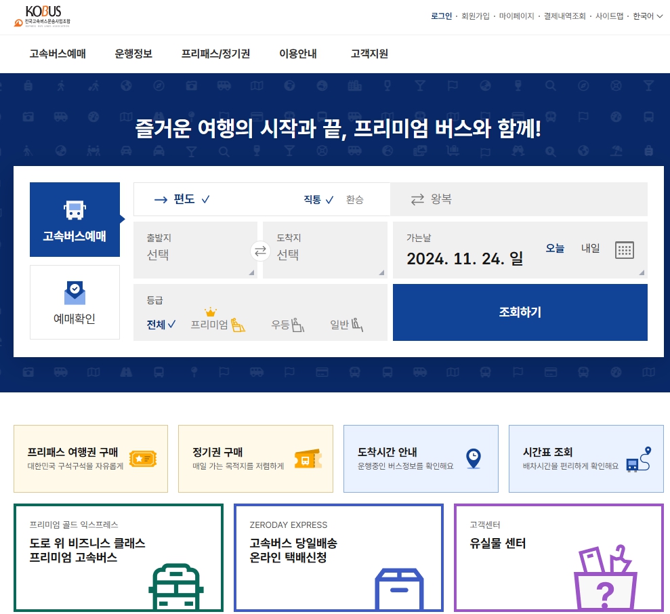Select 내일 for the travel date
670x614 pixels.
pyautogui.click(x=591, y=249)
